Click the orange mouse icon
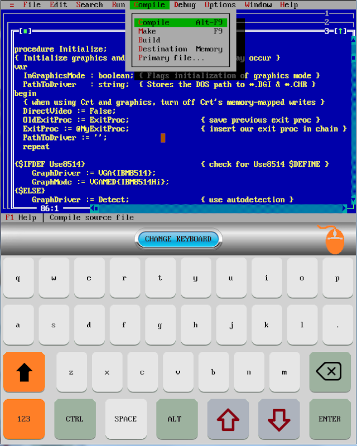The image size is (357, 446). (333, 240)
